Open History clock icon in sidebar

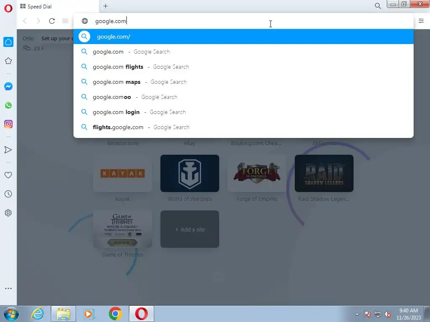pos(8,194)
